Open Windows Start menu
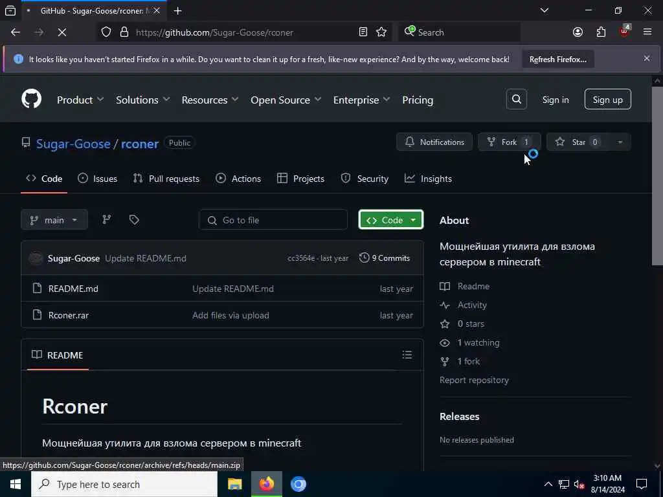Image resolution: width=663 pixels, height=497 pixels. click(16, 484)
